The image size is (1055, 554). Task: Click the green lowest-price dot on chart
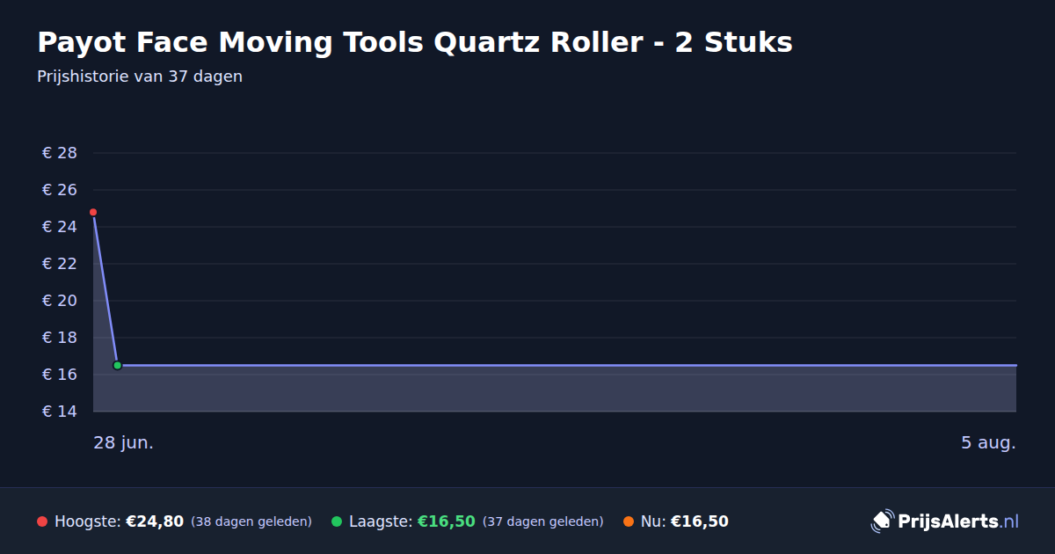pyautogui.click(x=117, y=365)
